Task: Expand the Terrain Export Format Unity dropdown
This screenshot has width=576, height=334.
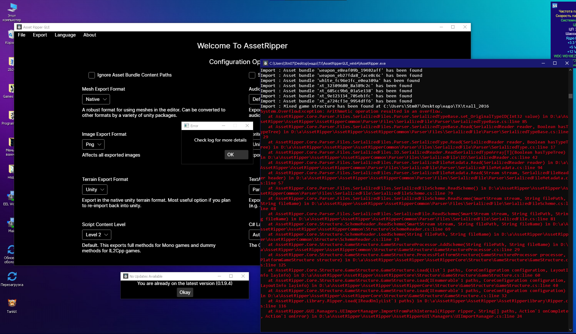Action: coord(95,190)
